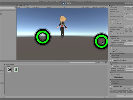Screen dimensions: 133x100
Task: Click the Target Texture field
Action: coord(128,9)
